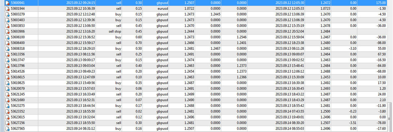
Task: Select the icon of order 53627565
Action: pos(7,128)
